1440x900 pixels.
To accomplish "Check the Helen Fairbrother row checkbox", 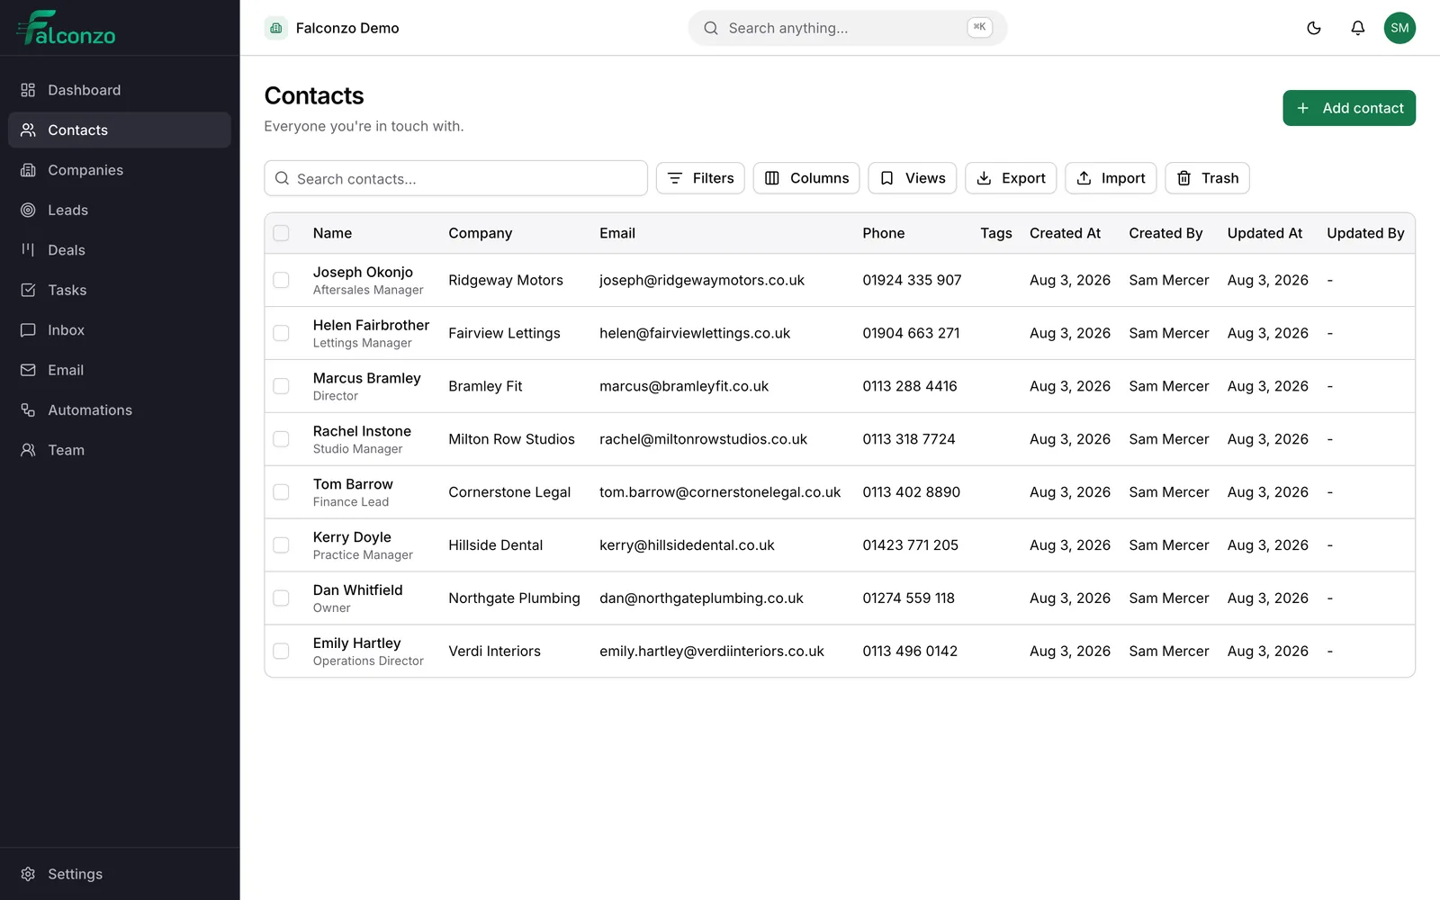I will [281, 333].
